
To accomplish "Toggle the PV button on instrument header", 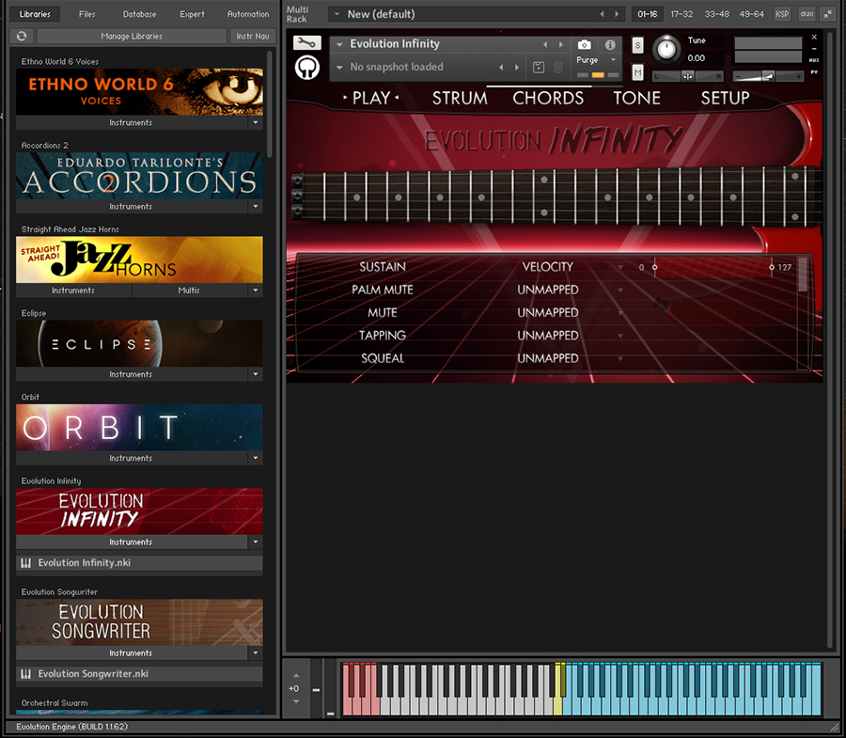I will [x=814, y=71].
